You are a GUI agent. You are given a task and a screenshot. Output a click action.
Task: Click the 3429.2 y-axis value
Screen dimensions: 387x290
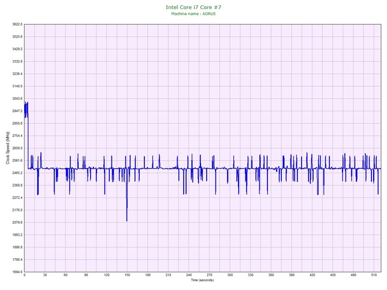click(x=17, y=49)
